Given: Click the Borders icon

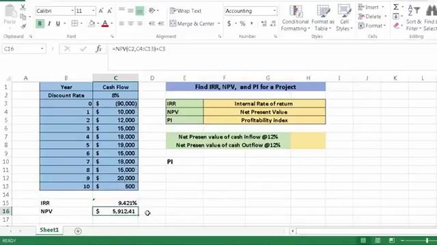Looking at the screenshot, I should (74, 24).
